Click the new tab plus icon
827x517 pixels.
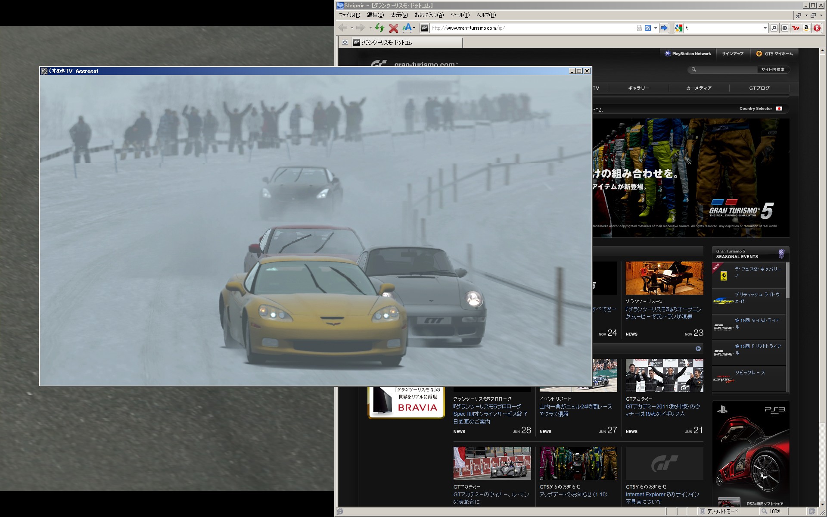tap(345, 42)
